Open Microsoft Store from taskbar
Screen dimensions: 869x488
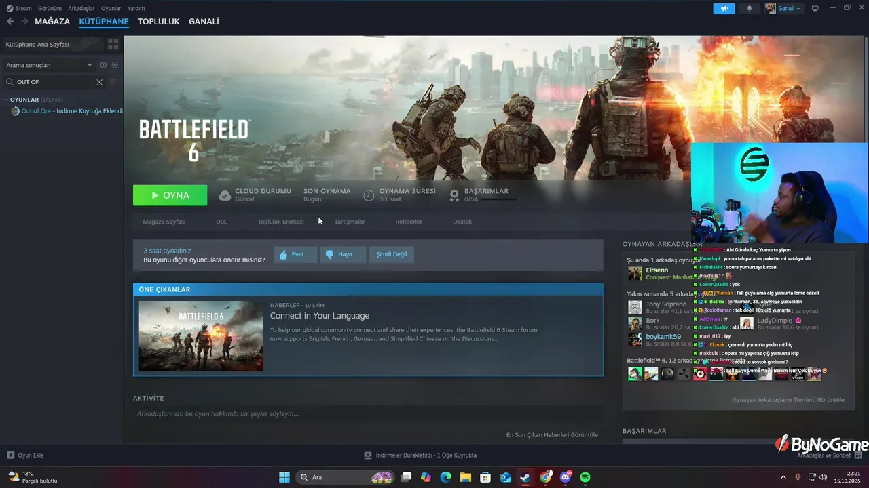coord(485,477)
